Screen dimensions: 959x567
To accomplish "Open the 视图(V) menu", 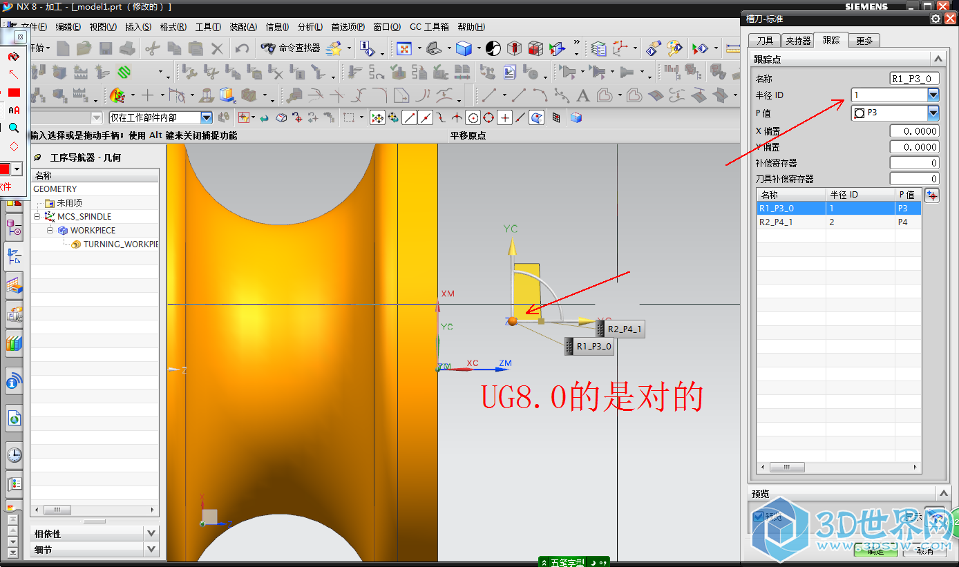I will (103, 27).
